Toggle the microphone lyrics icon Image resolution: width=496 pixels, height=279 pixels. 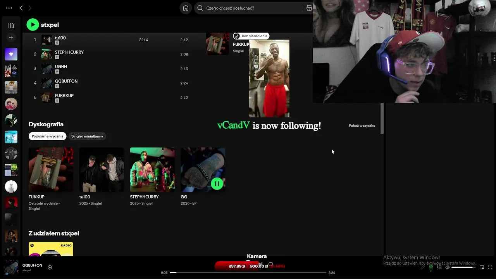(422, 267)
